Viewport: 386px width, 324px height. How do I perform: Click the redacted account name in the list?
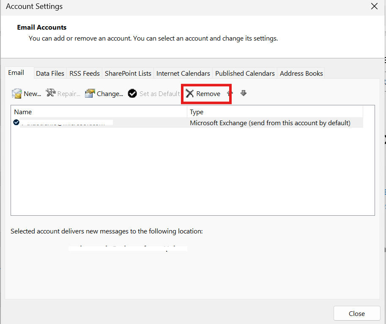pyautogui.click(x=66, y=122)
